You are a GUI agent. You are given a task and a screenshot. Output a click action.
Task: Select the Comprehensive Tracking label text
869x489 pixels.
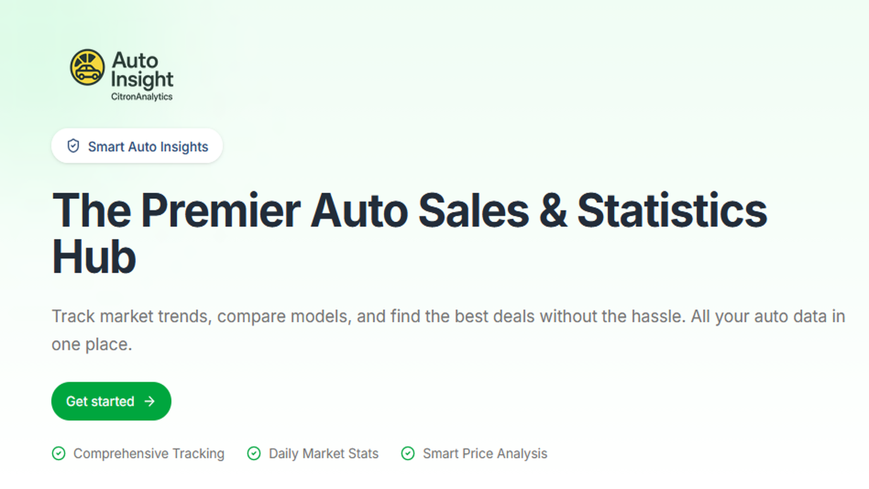point(149,453)
